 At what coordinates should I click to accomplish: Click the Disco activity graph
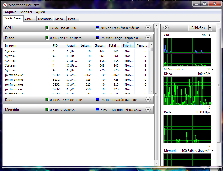point(187,91)
